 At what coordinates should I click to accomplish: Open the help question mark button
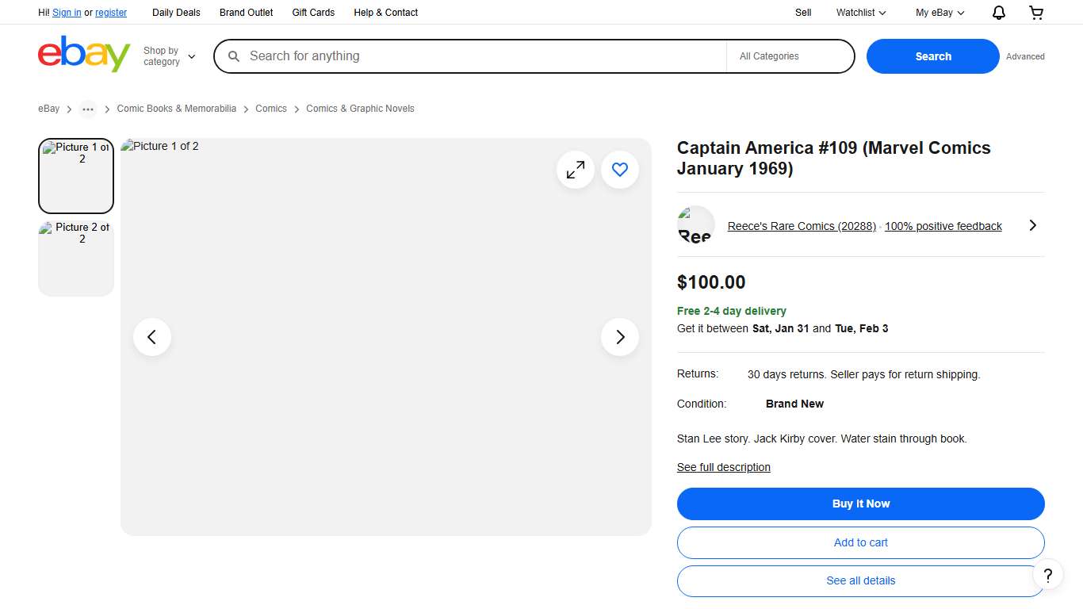coord(1047,576)
